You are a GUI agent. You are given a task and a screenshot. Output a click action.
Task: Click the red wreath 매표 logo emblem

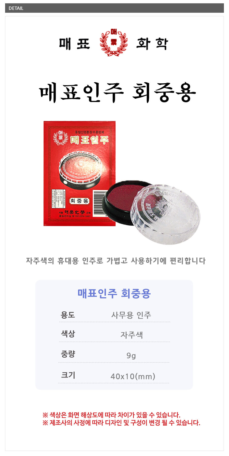click(113, 42)
